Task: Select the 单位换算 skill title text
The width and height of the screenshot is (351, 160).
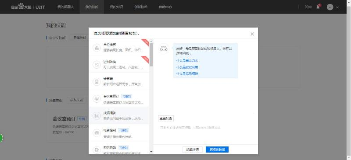Action: click(109, 45)
